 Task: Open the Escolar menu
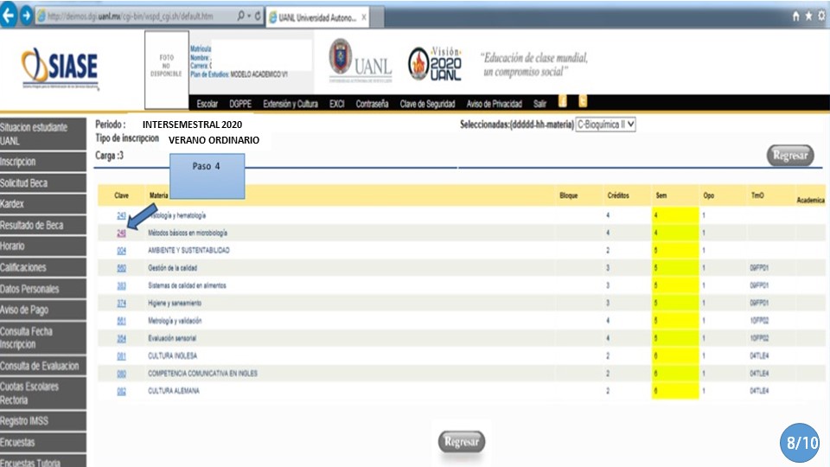tap(207, 104)
